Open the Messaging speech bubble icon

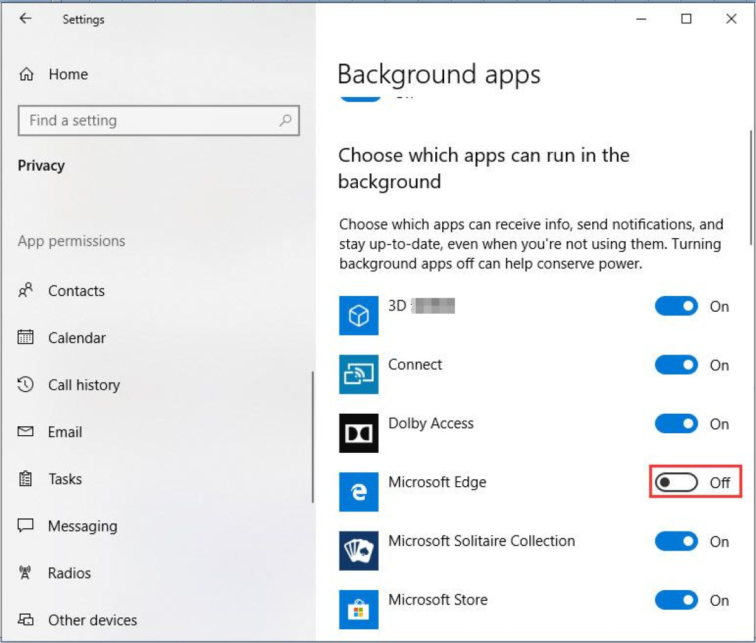pos(25,525)
